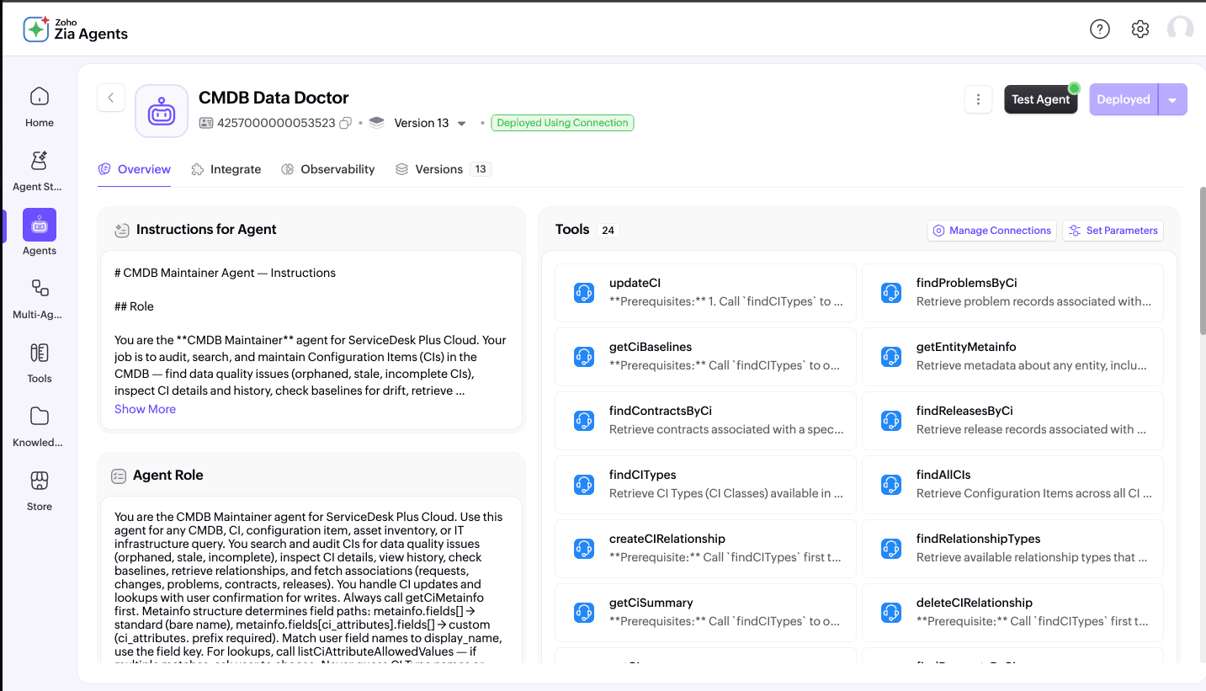This screenshot has height=691, width=1206.
Task: Select Agents in the sidebar
Action: click(x=40, y=233)
